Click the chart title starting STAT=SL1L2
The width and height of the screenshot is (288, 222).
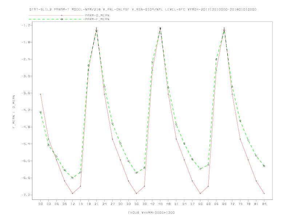pos(143,9)
